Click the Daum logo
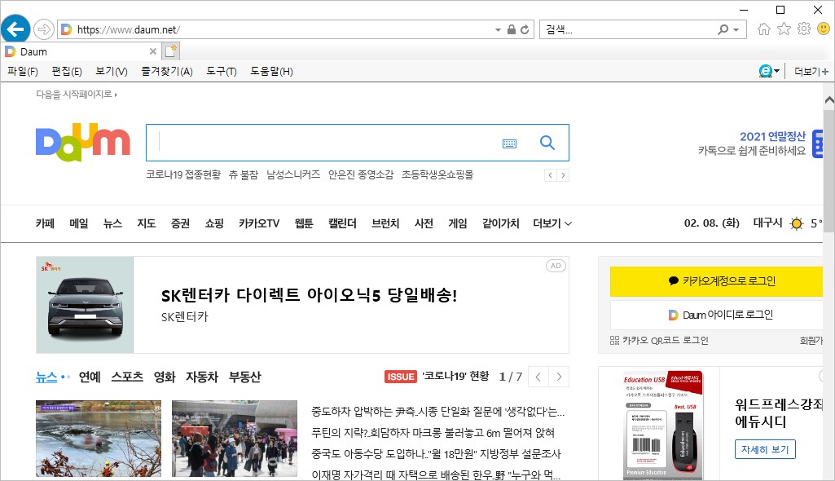This screenshot has width=835, height=481. (83, 142)
